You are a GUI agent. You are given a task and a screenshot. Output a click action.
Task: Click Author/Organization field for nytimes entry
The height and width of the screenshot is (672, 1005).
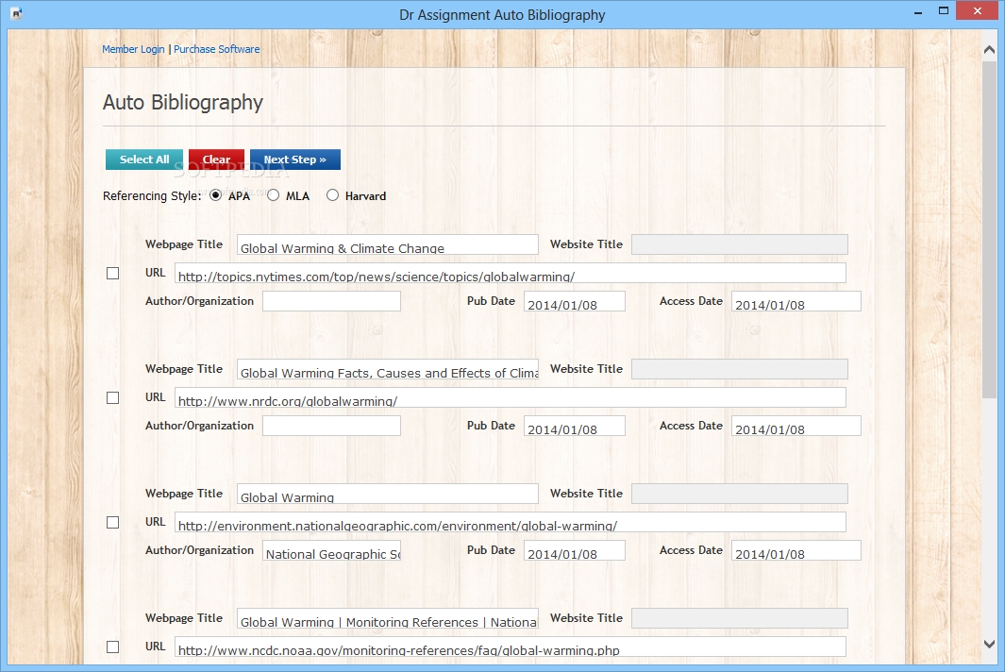tap(331, 301)
